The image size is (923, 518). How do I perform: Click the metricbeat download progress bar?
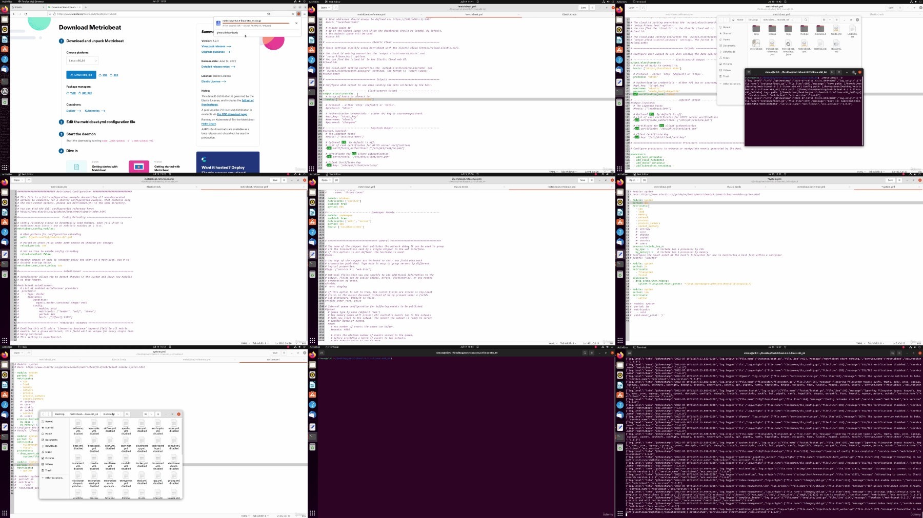255,23
